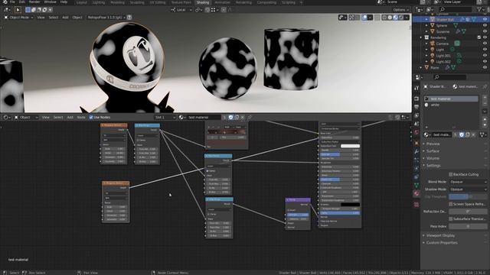The width and height of the screenshot is (490, 275).
Task: Hide the Plane object in outliner
Action: [485, 67]
